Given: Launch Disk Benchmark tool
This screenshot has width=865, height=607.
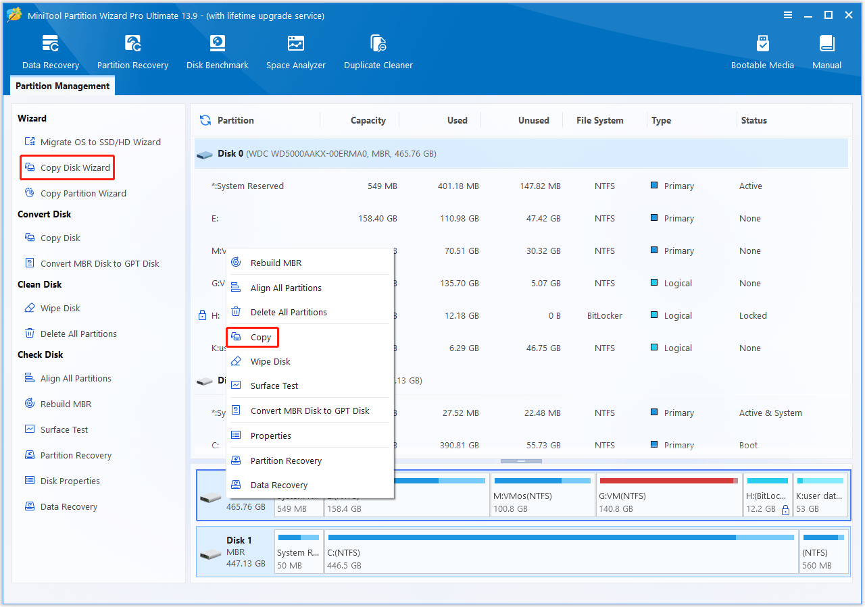Looking at the screenshot, I should click(x=218, y=53).
